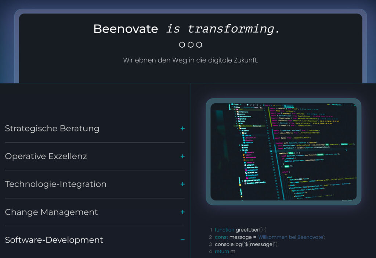
Task: Click the plus icon beside Technologie-Integration
Action: point(182,184)
